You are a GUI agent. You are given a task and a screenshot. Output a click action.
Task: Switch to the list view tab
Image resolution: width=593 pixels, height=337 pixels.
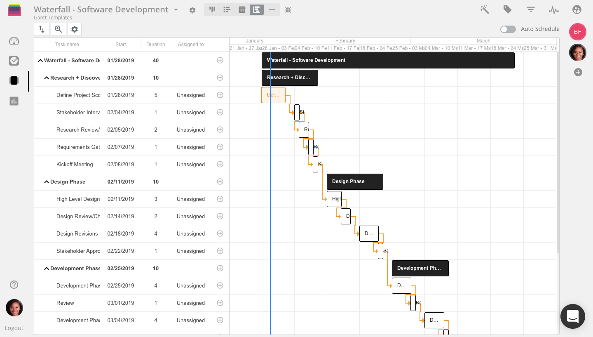click(227, 10)
